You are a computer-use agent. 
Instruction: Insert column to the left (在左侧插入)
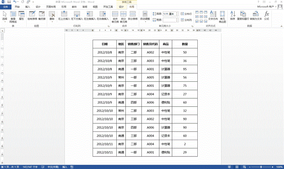click(90, 15)
